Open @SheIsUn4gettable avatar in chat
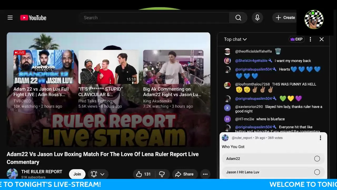The width and height of the screenshot is (337, 190). pos(227,61)
